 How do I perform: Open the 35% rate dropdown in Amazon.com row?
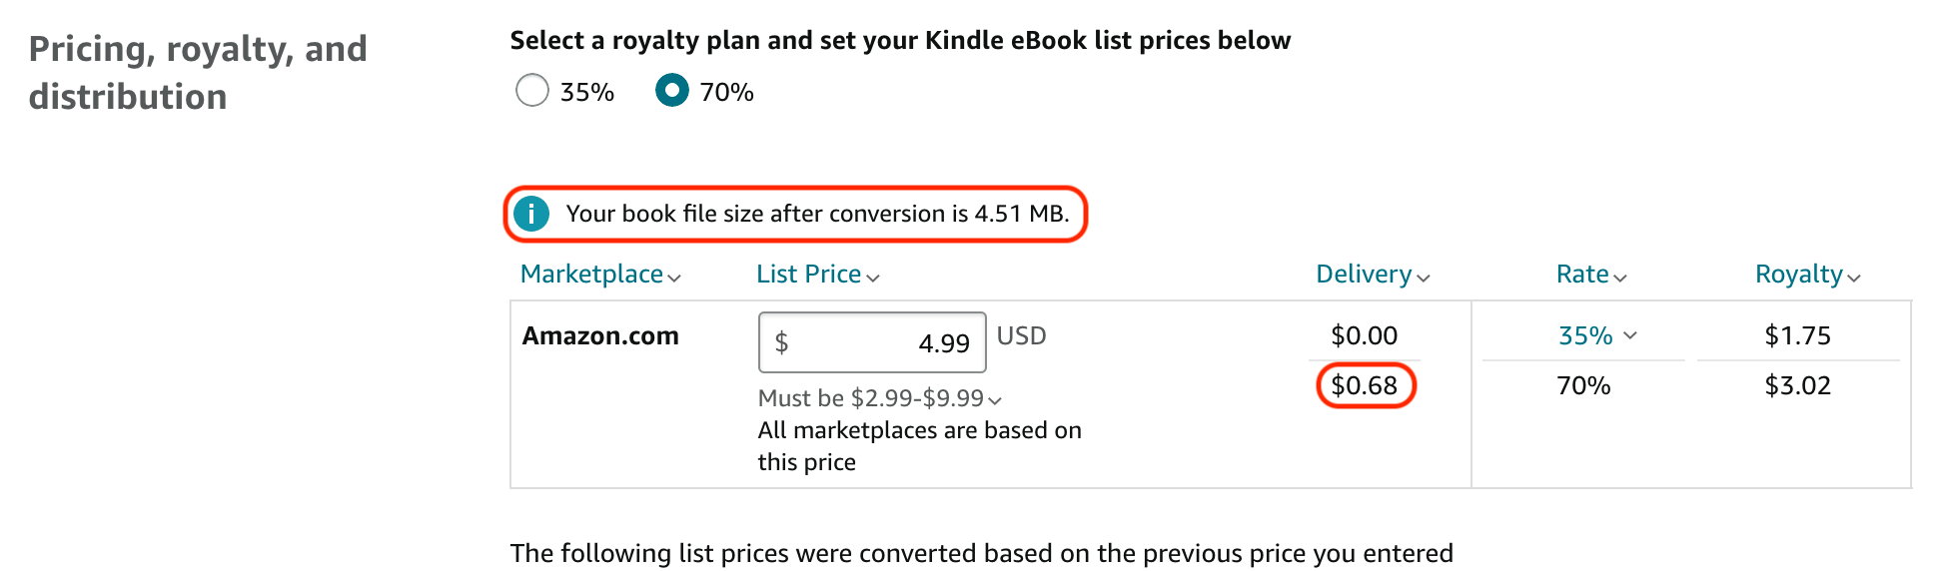[x=1596, y=335]
